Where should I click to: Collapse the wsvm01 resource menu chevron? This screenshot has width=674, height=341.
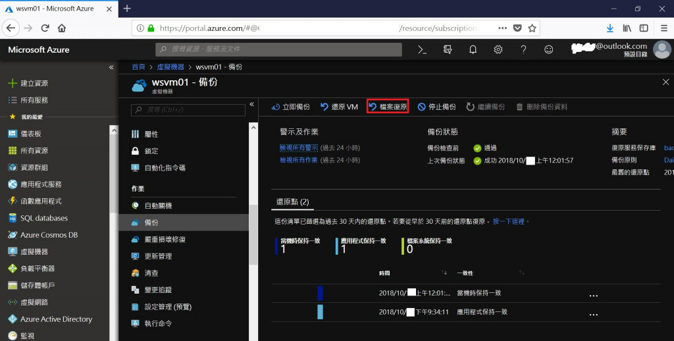pyautogui.click(x=251, y=104)
